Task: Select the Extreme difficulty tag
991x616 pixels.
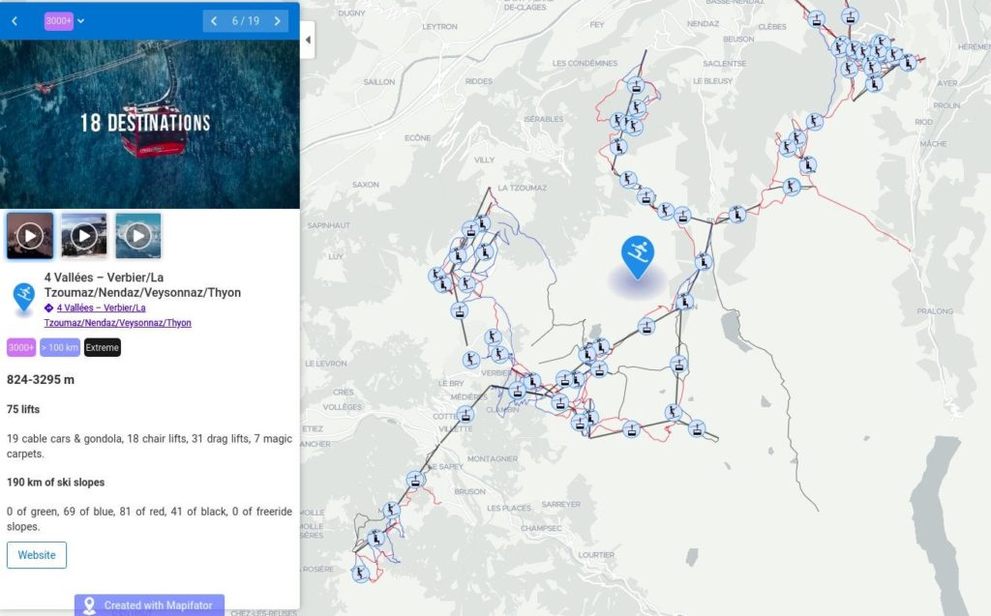Action: tap(102, 347)
